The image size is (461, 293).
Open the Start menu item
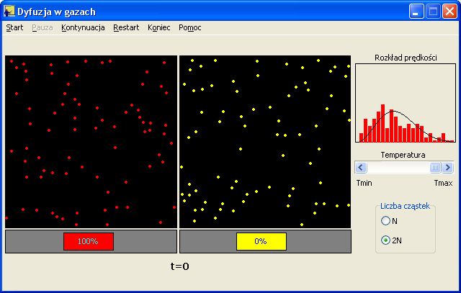pyautogui.click(x=14, y=27)
